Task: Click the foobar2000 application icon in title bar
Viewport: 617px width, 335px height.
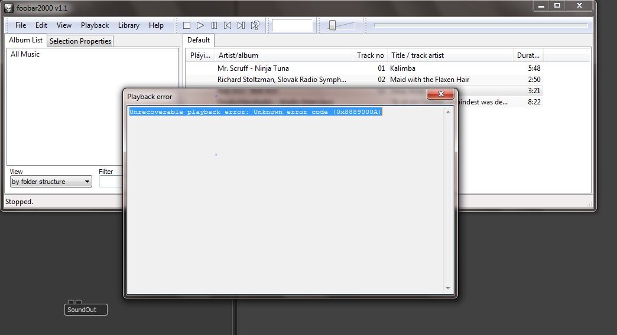Action: click(x=9, y=8)
